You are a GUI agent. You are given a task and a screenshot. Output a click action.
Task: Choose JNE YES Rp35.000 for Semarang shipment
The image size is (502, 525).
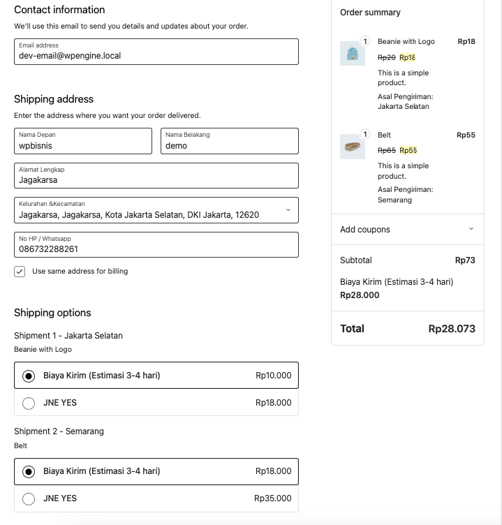[29, 499]
